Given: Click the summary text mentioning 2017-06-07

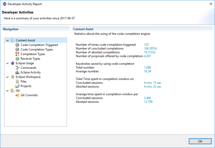Looking at the screenshot, I should pyautogui.click(x=39, y=18).
